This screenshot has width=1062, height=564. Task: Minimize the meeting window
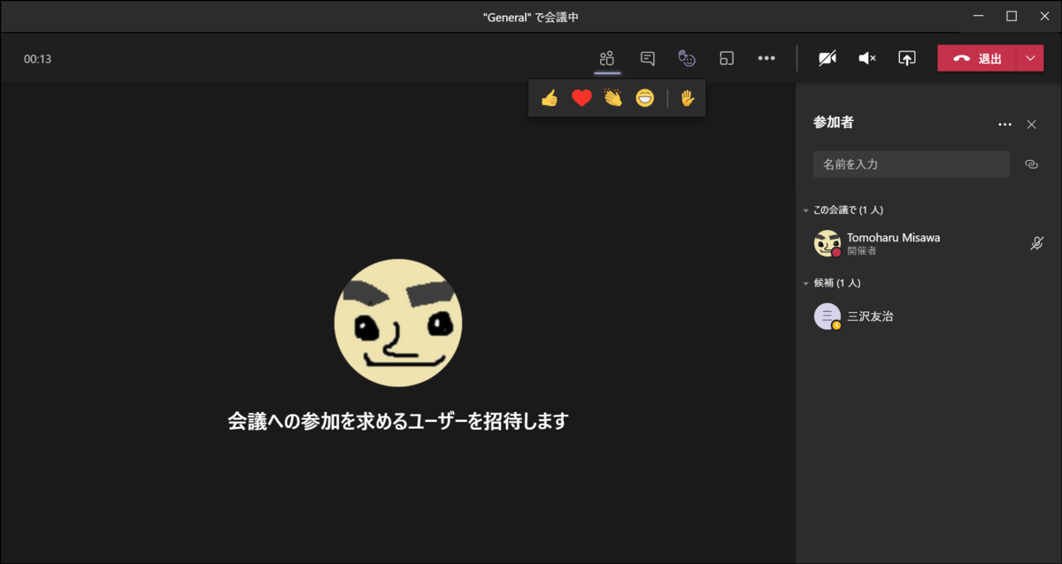pos(979,16)
